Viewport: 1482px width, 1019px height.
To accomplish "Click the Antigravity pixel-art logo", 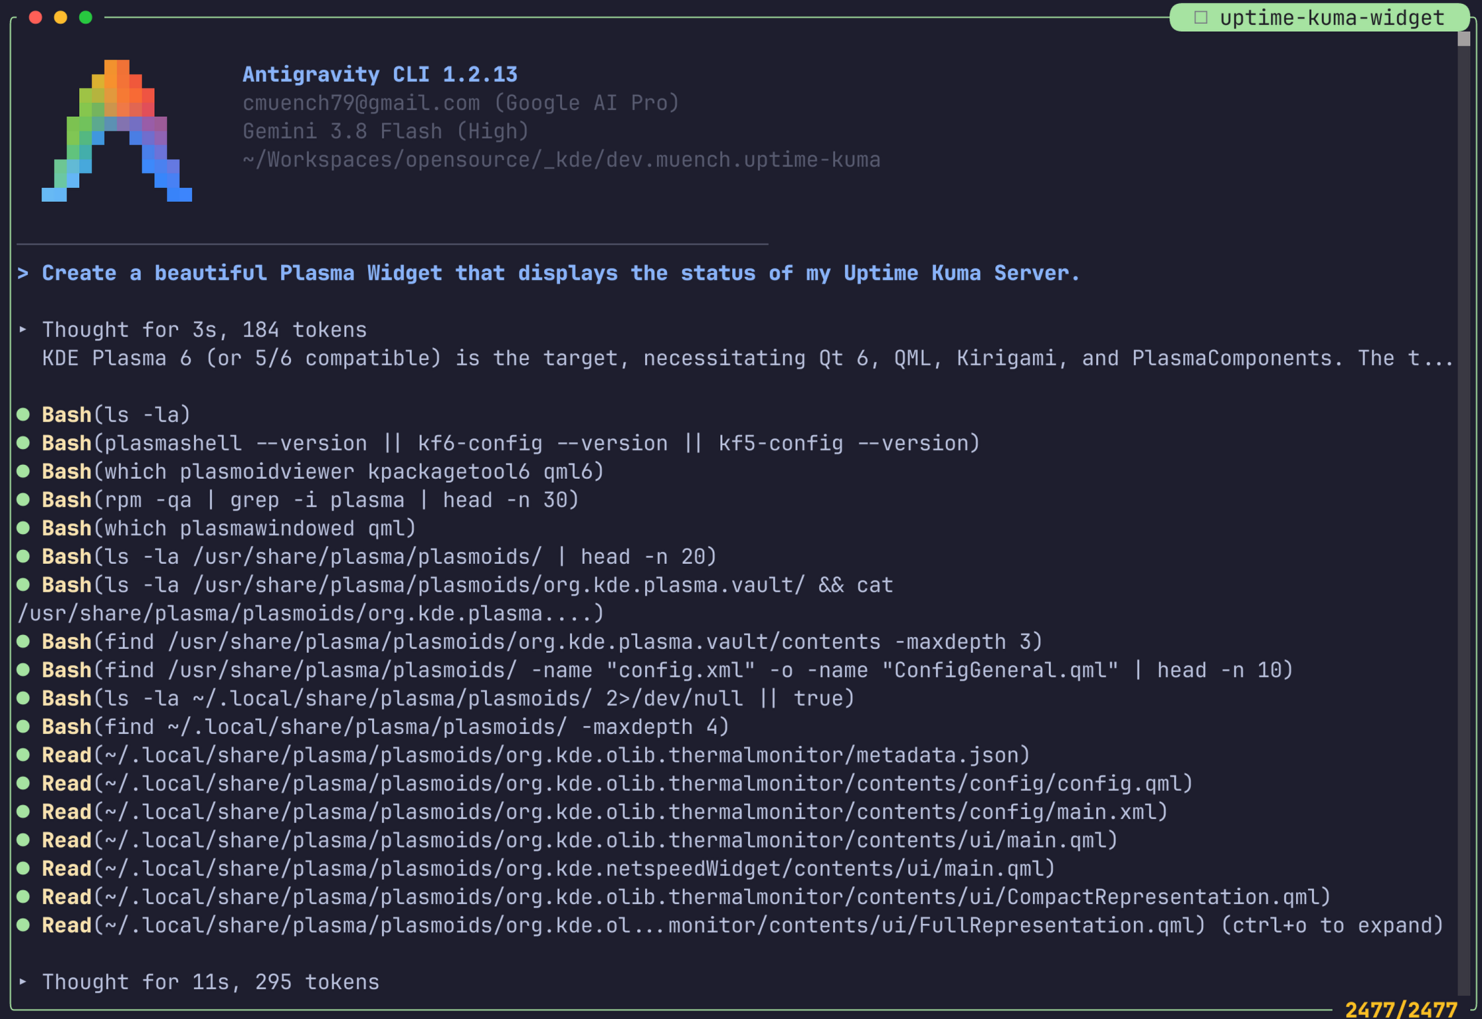I will point(117,131).
